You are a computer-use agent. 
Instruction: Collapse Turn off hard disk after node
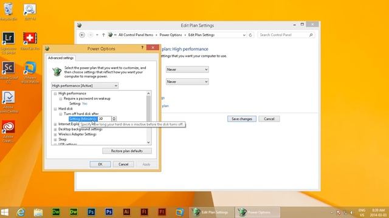tap(61, 114)
